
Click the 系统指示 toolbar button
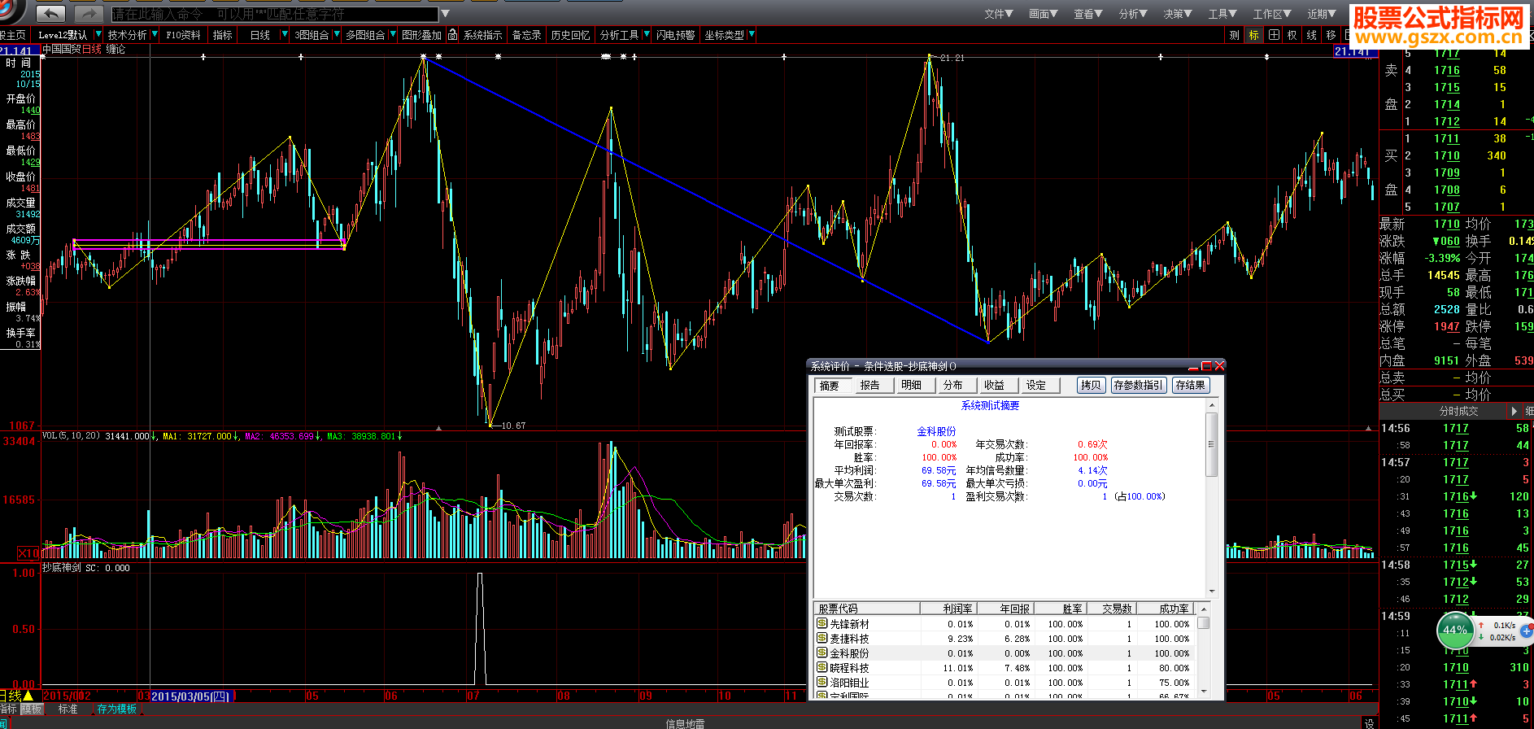482,35
